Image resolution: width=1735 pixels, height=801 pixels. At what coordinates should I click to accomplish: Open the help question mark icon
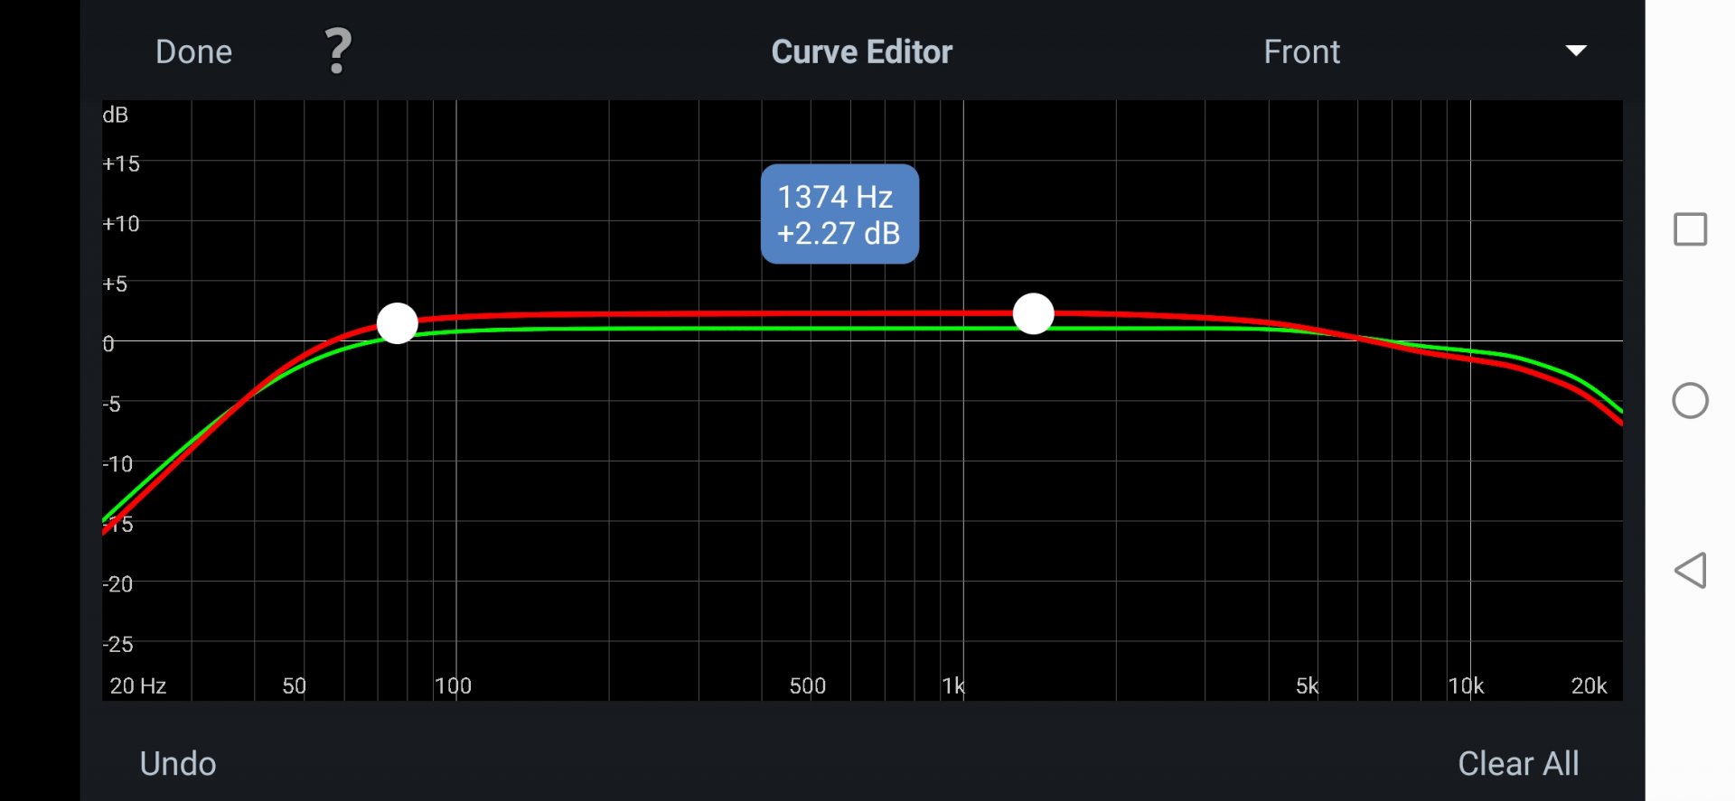tap(338, 51)
